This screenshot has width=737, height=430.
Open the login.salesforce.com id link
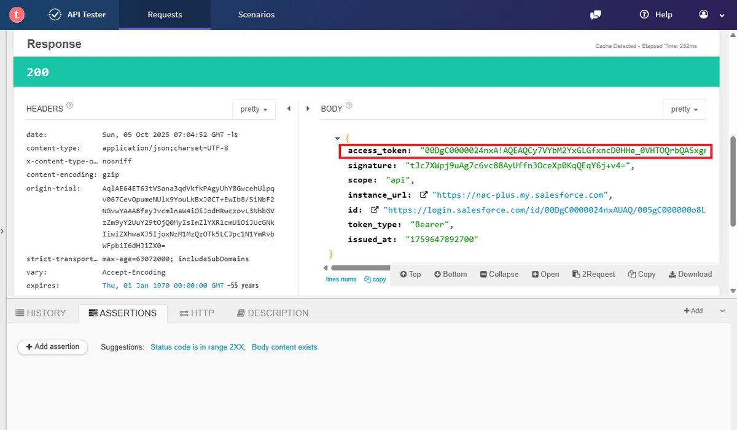click(x=544, y=210)
